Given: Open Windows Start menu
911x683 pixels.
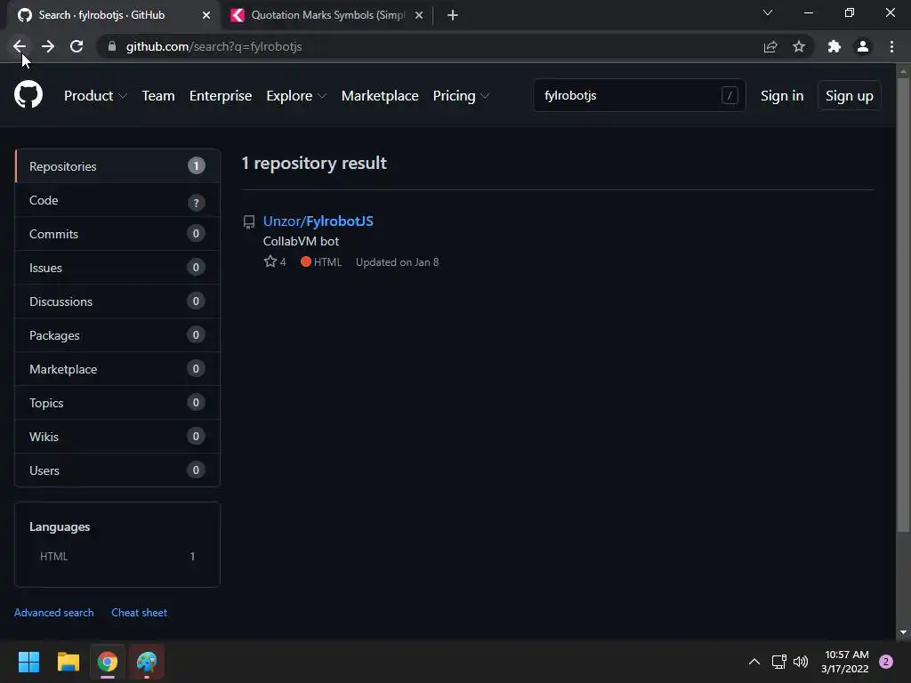Looking at the screenshot, I should pyautogui.click(x=28, y=662).
